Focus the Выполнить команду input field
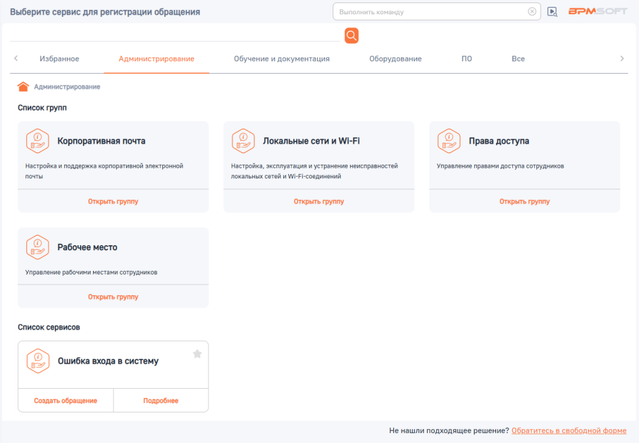The image size is (639, 443). [x=431, y=12]
